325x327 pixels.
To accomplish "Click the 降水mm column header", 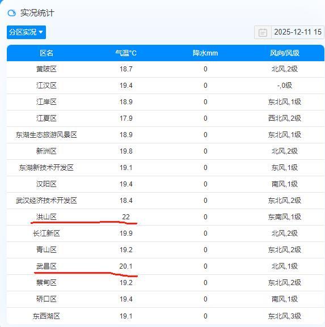I will (x=205, y=53).
